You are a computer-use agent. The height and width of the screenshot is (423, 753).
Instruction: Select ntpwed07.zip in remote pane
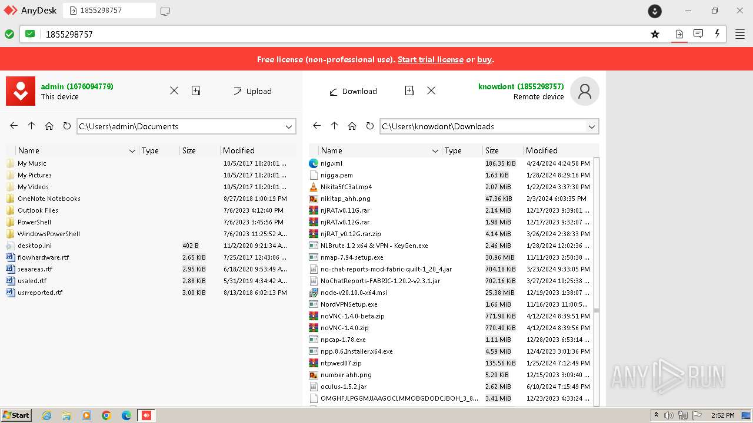[x=341, y=363]
